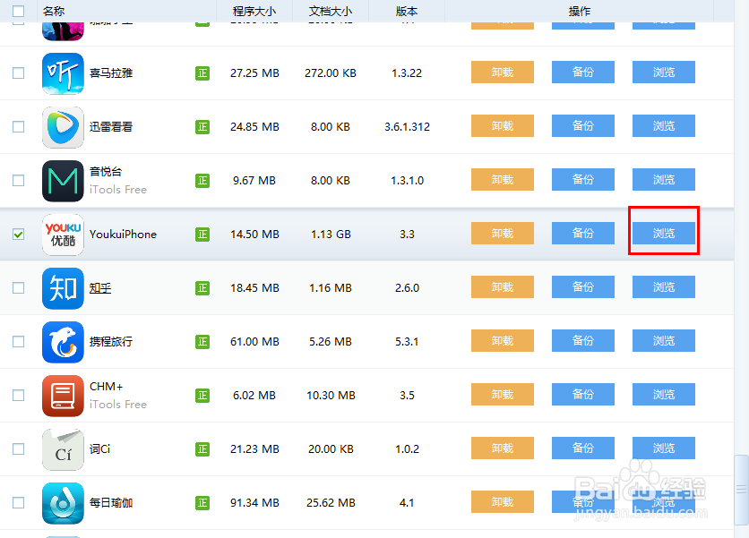Screen dimensions: 749x538
Task: Click the green 正 badge for 音悦台
Action: pyautogui.click(x=202, y=181)
